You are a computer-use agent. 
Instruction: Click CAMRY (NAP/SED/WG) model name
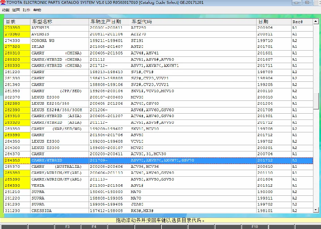pyautogui.click(x=56, y=129)
